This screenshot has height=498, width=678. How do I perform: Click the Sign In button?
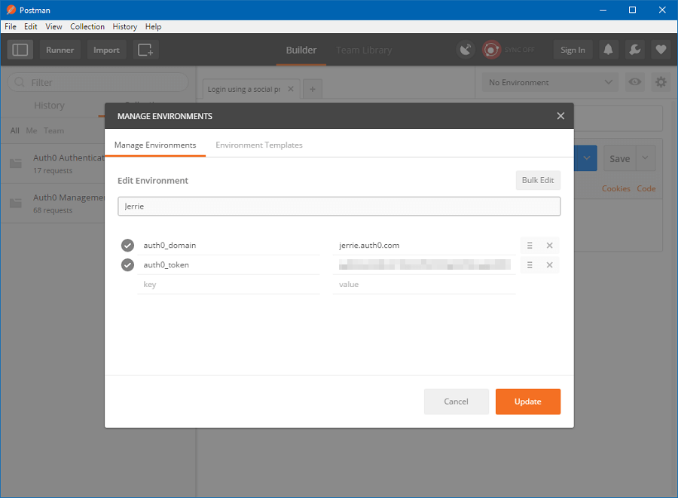[x=573, y=50]
